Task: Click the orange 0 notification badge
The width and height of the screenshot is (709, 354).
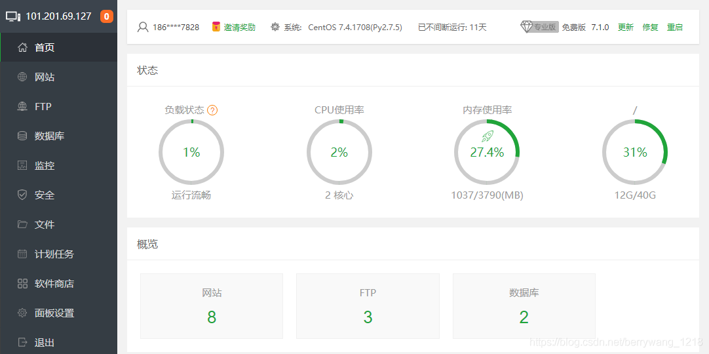Action: click(107, 17)
